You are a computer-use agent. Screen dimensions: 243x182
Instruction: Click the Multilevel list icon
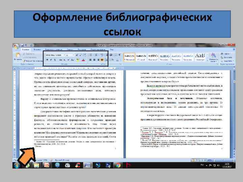click(102, 55)
